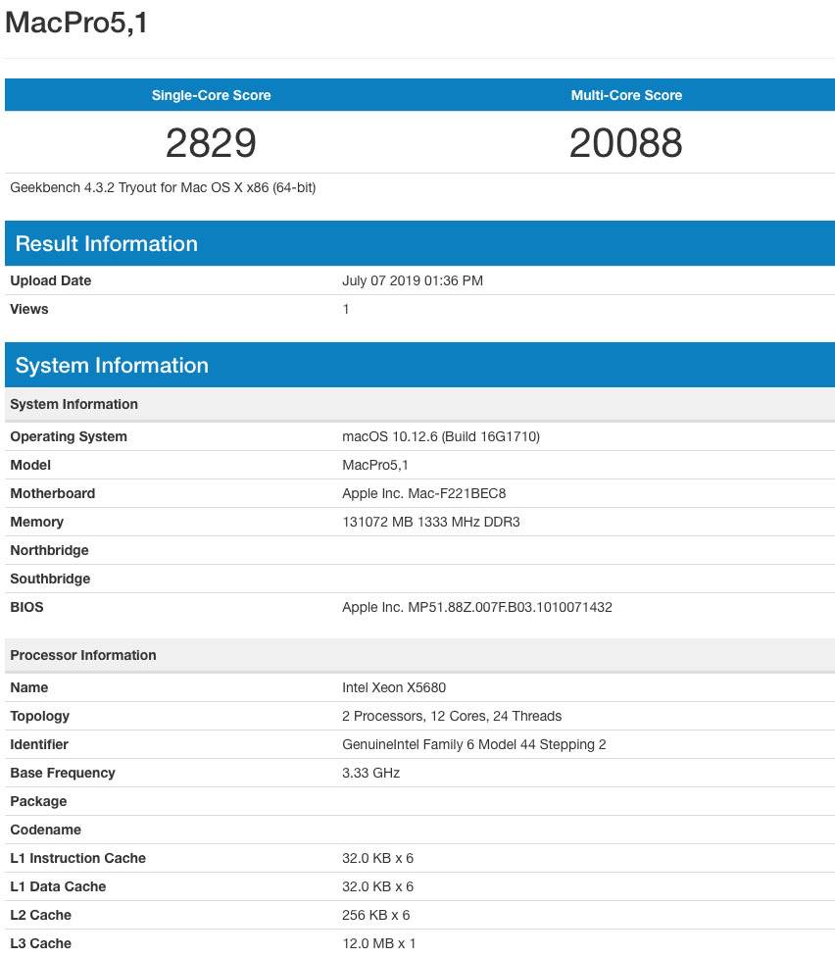Click the Topology label
Image resolution: width=835 pixels, height=957 pixels.
pyautogui.click(x=39, y=716)
